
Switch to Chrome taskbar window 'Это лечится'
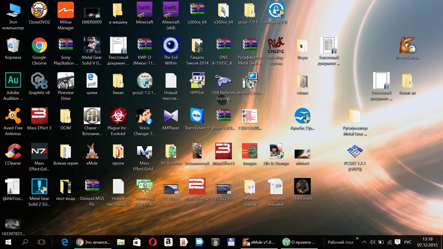(93, 242)
